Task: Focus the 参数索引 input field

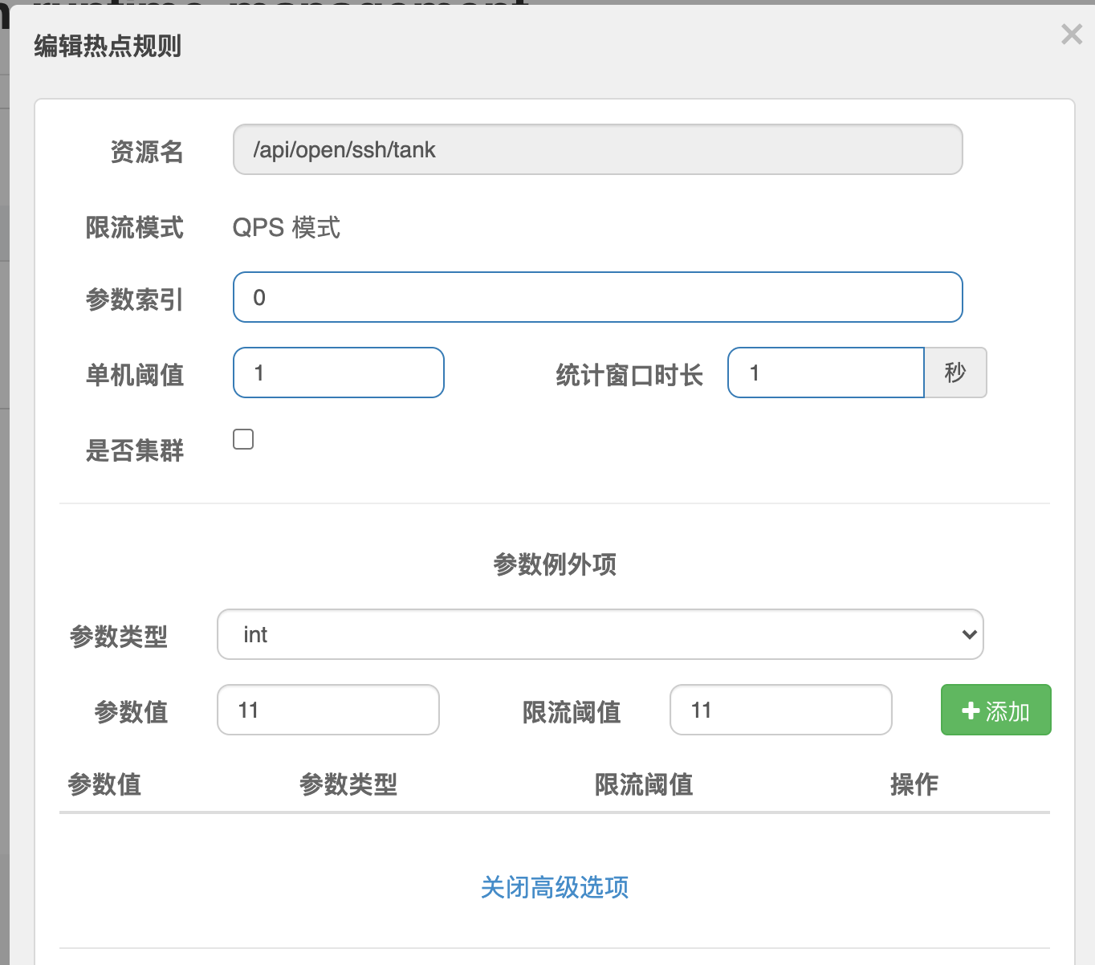Action: pyautogui.click(x=597, y=297)
